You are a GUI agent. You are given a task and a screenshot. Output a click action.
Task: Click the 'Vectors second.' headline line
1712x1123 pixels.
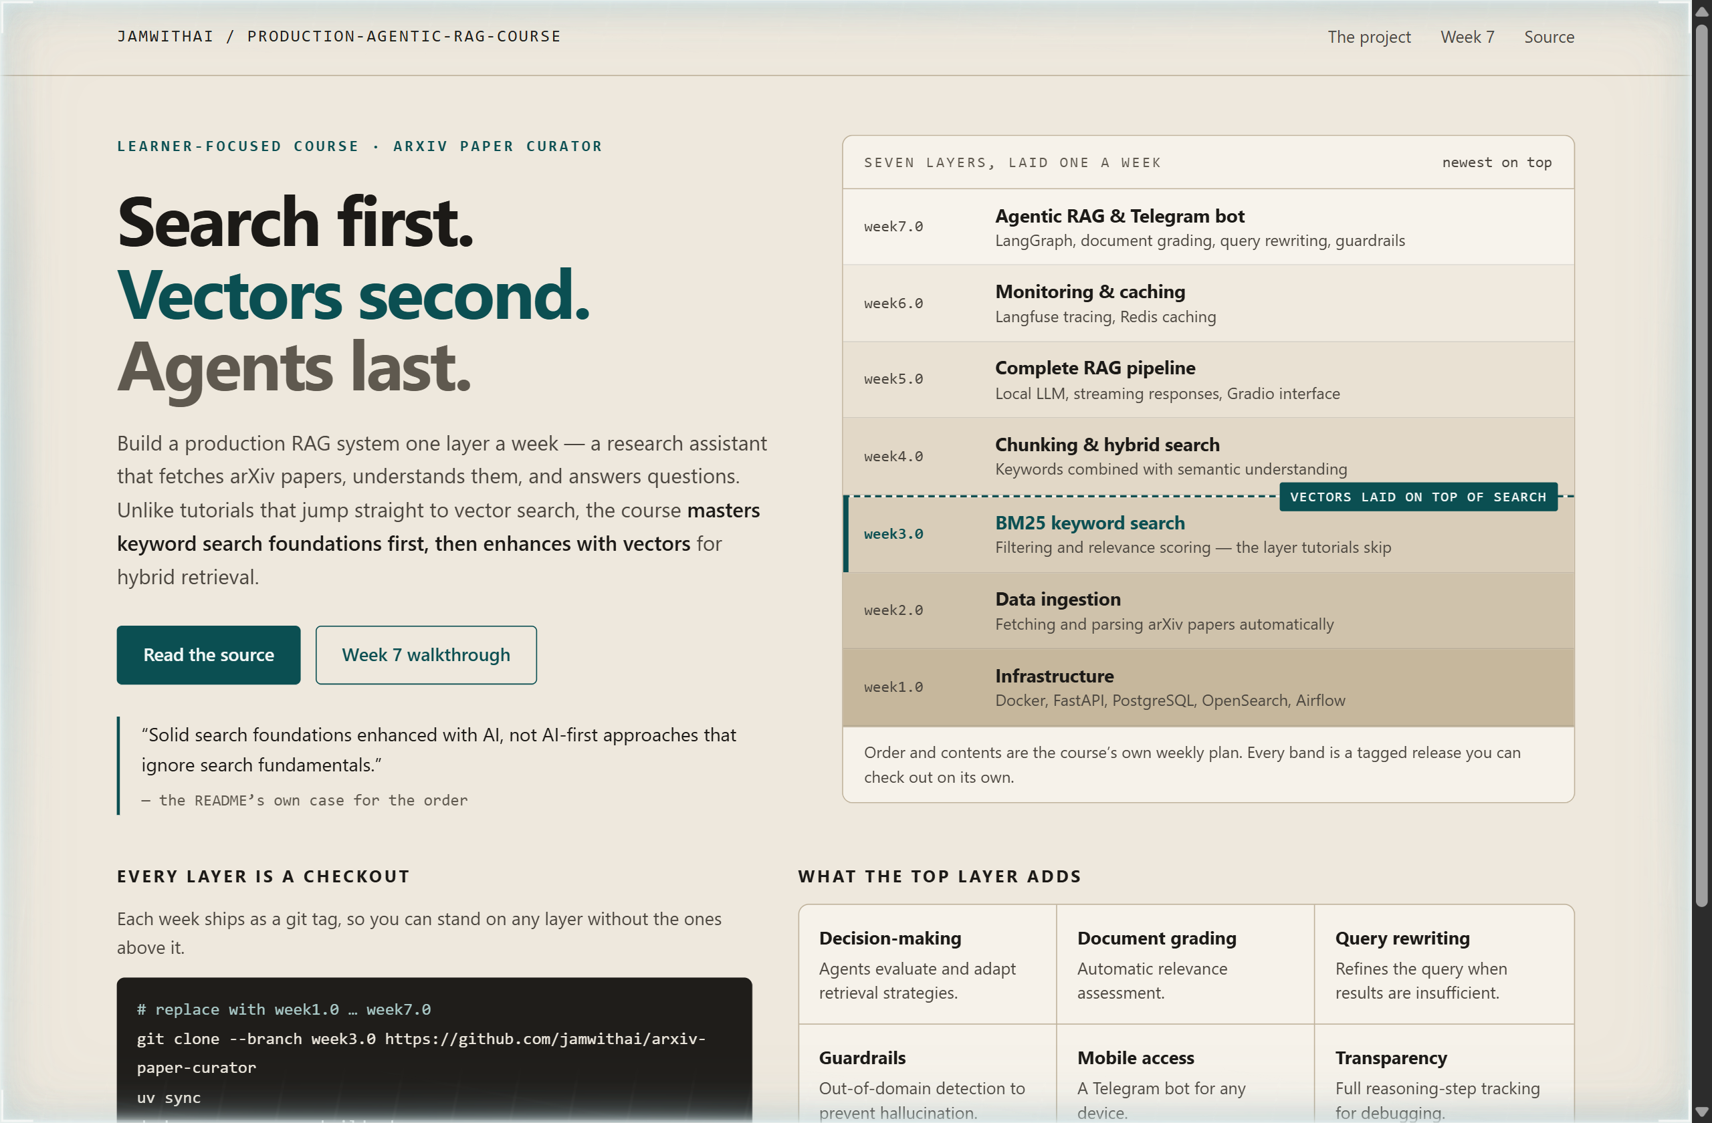coord(353,295)
